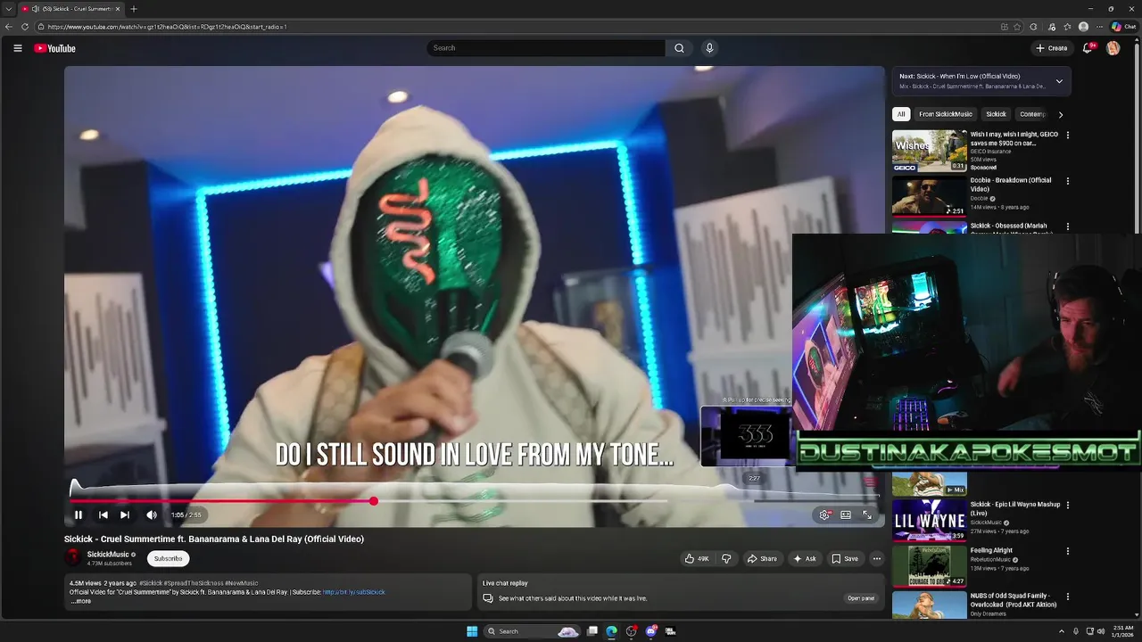Viewport: 1142px width, 642px height.
Task: Show hidden system tray icons
Action: pos(1062,631)
